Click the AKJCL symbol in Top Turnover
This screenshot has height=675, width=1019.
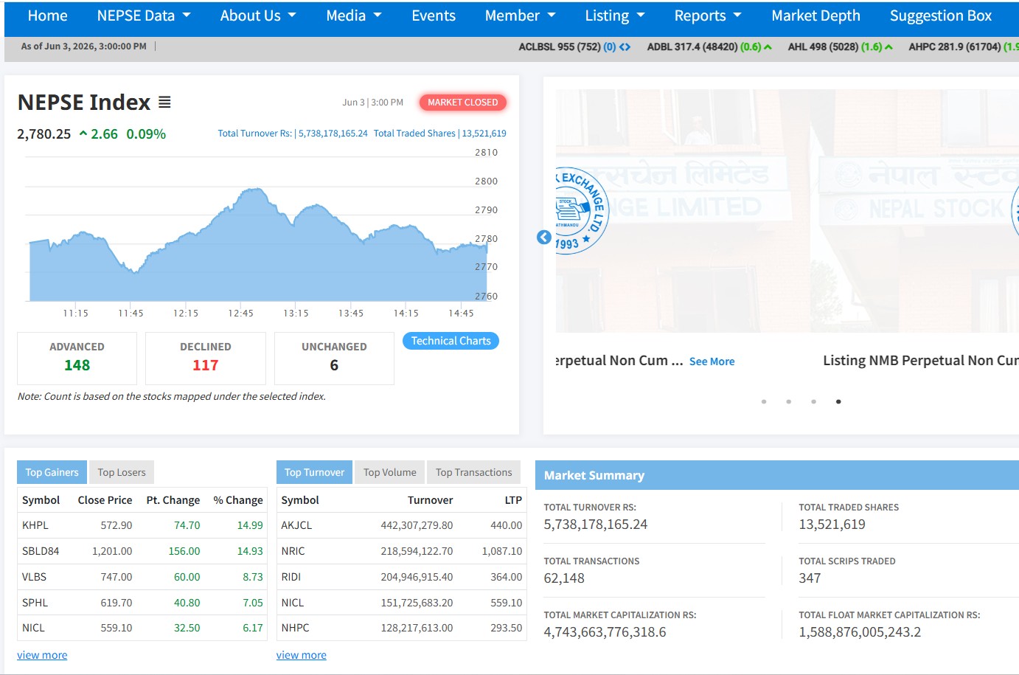pos(296,525)
